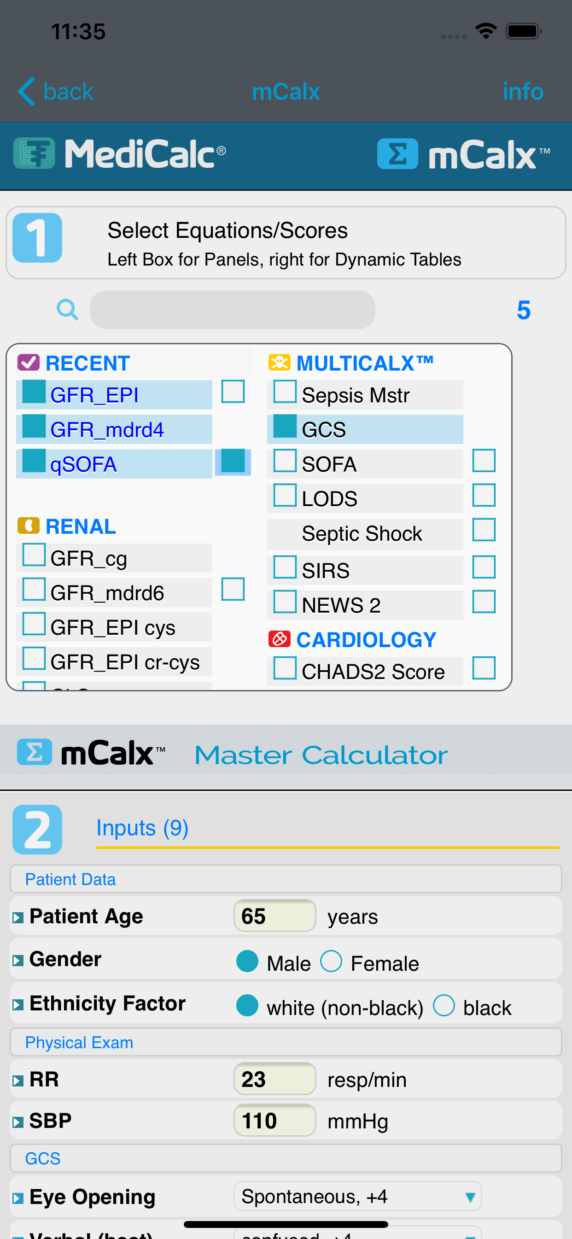Expand the Eye Opening info arrow
Screen dimensions: 572x1239
18,1198
